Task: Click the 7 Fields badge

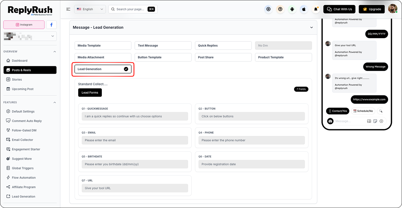Action: pyautogui.click(x=301, y=89)
